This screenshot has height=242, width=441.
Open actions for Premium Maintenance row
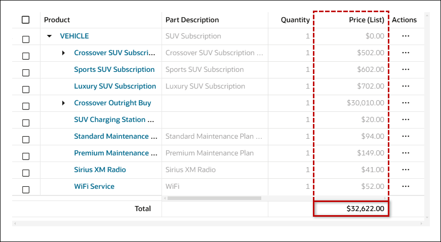405,153
